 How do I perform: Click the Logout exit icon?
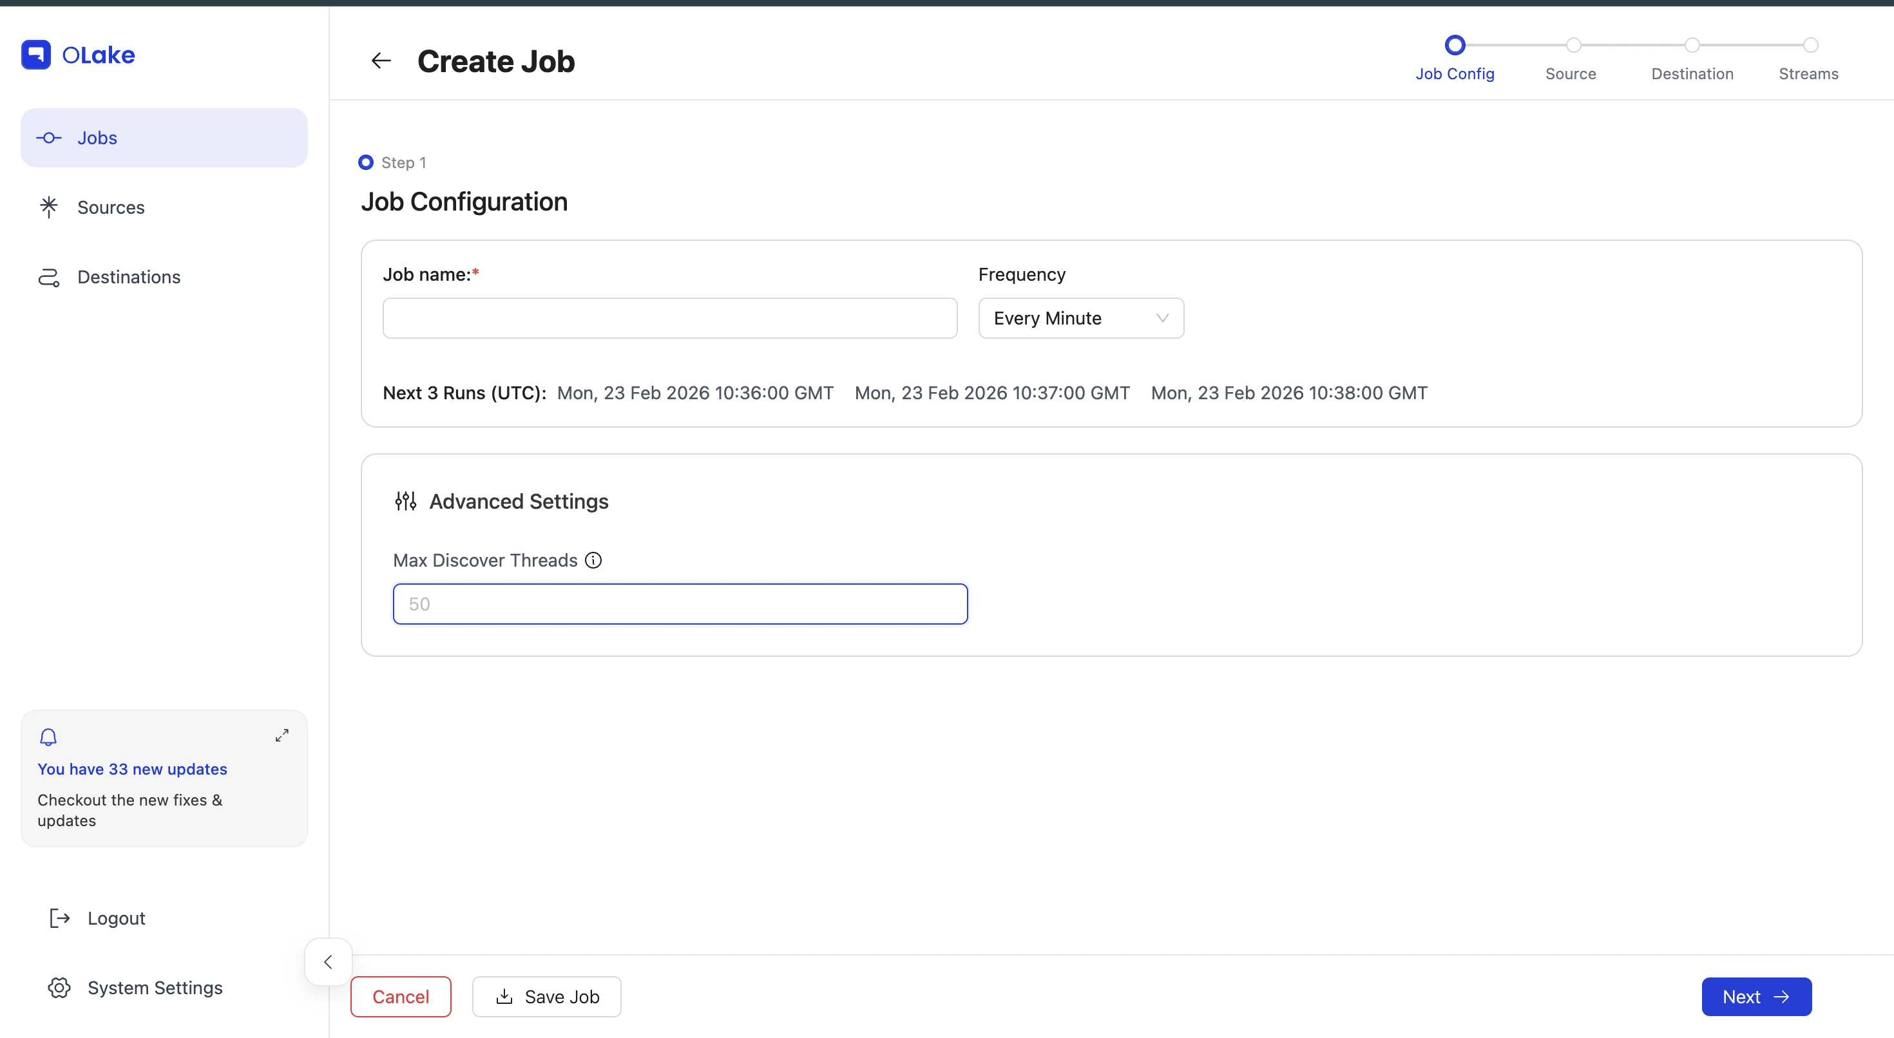pos(59,918)
